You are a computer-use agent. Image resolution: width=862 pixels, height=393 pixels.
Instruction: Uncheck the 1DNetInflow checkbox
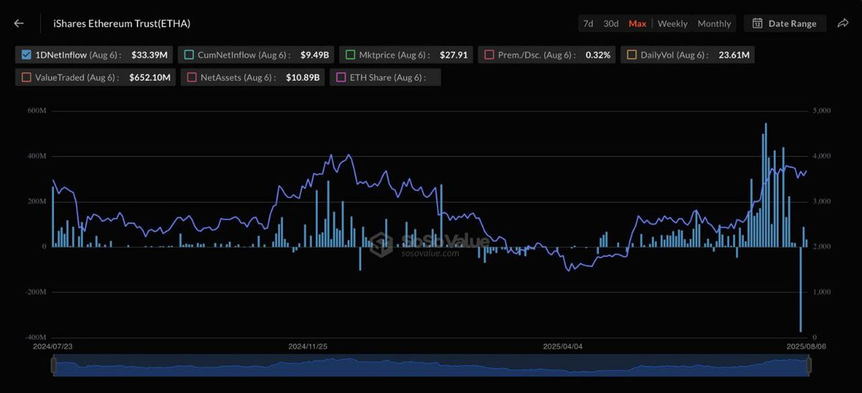coord(27,55)
